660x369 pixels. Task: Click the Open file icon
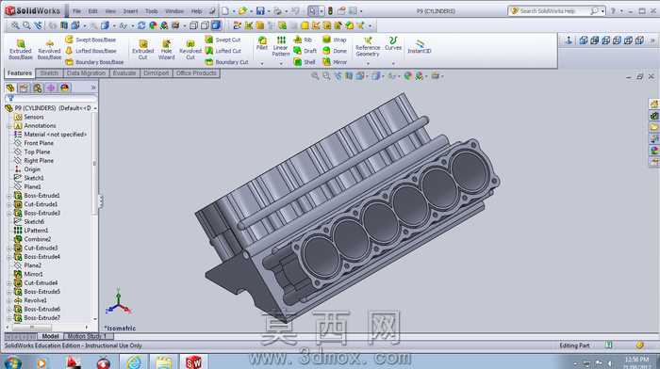tap(242, 11)
